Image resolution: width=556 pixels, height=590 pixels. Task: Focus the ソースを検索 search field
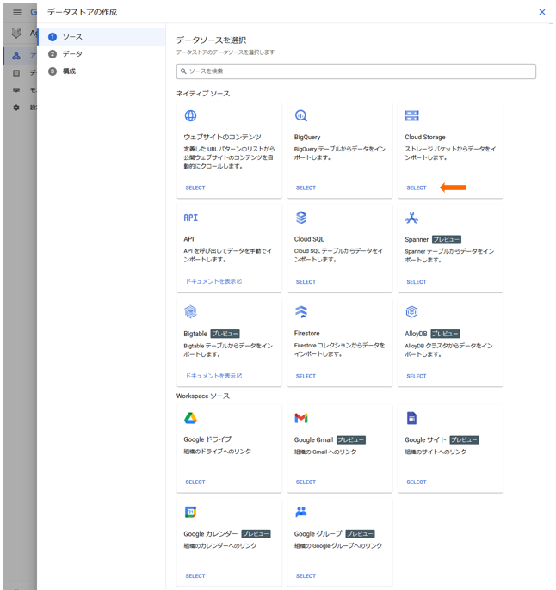356,71
